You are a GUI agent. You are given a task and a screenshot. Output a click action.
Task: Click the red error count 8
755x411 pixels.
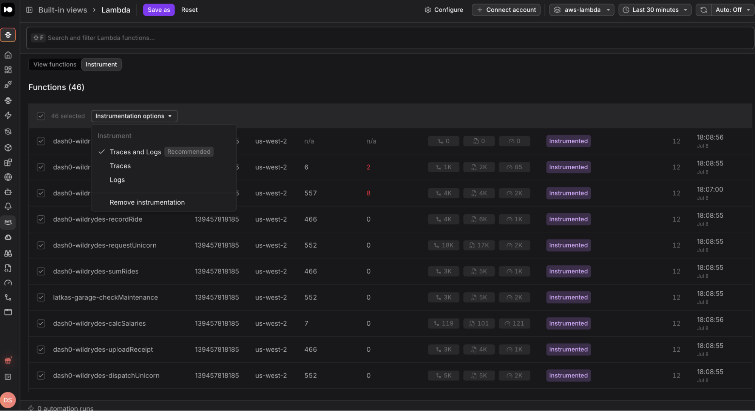point(368,193)
